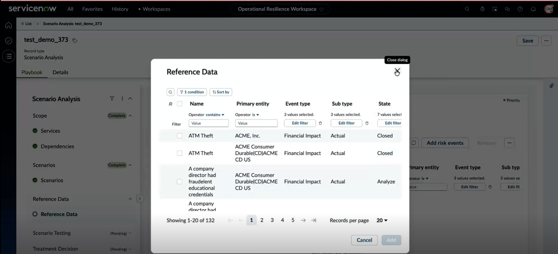558x254 pixels.
Task: Expand the Scenario Testing pending section
Action: [130, 233]
